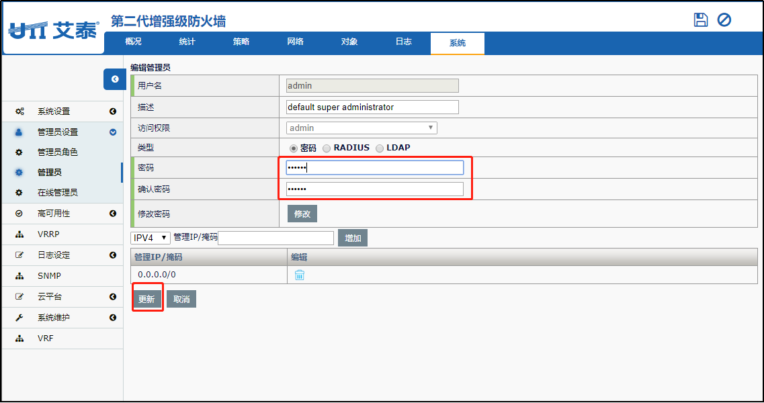The image size is (764, 403).
Task: Click the gear icon beside 在线管理员
Action: [19, 193]
